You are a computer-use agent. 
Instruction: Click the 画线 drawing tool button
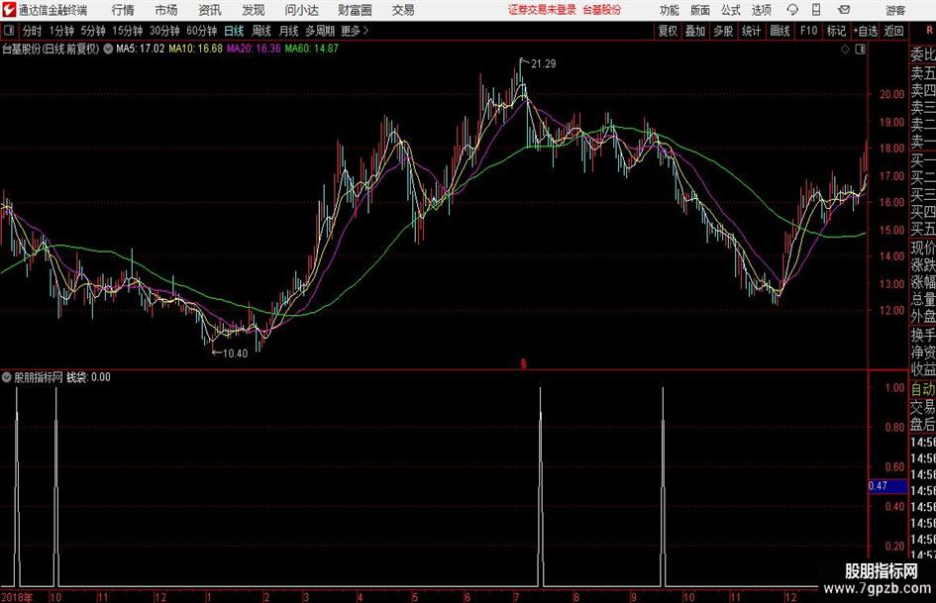780,31
